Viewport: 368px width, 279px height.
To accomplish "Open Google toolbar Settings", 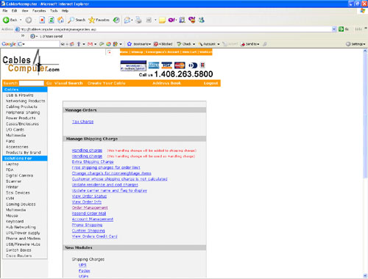I will (355, 44).
